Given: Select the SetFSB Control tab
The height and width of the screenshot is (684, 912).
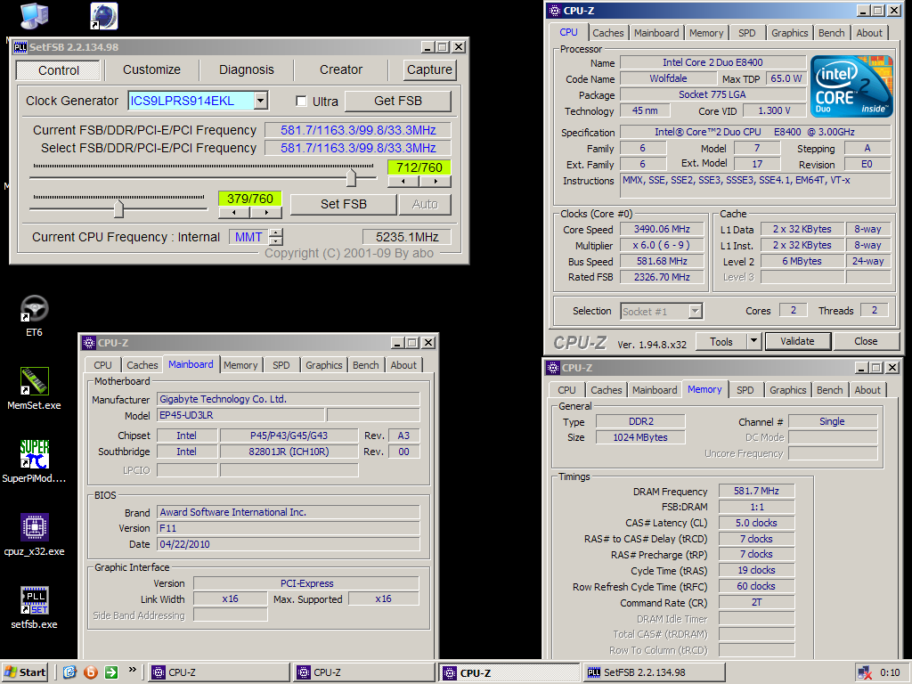Looking at the screenshot, I should [x=59, y=70].
